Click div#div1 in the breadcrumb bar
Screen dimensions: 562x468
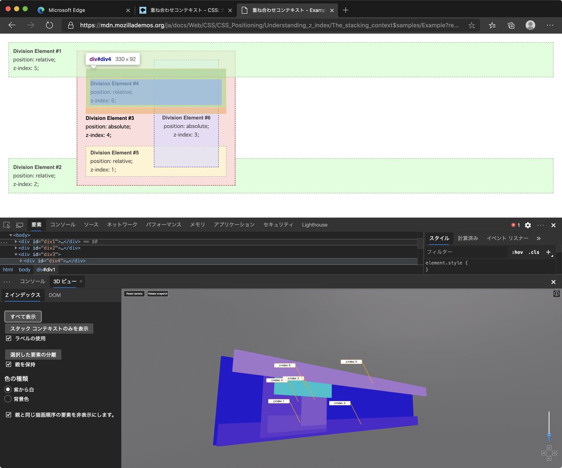45,269
